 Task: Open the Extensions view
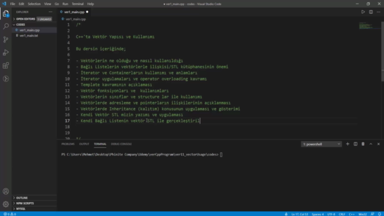pos(5,65)
